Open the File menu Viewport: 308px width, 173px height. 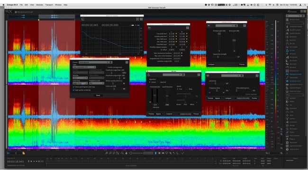pos(21,5)
